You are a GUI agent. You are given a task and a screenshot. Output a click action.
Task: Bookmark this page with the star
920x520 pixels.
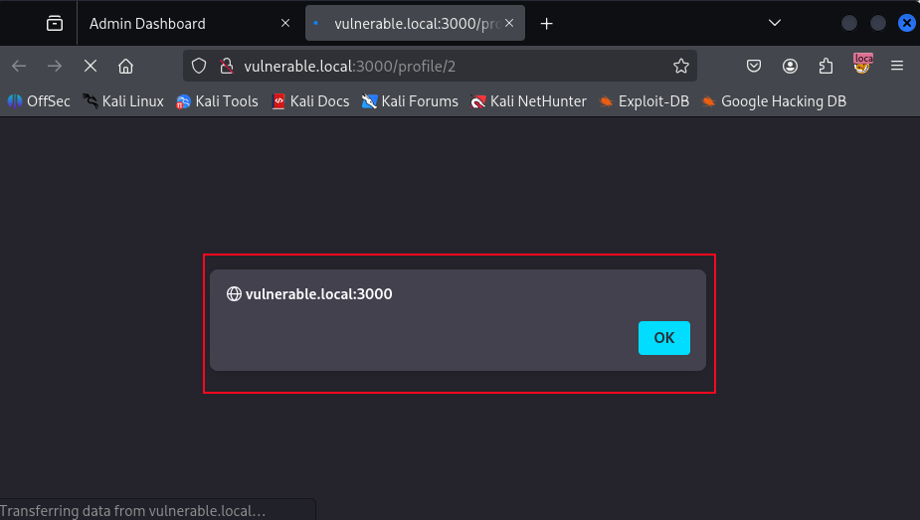(680, 67)
